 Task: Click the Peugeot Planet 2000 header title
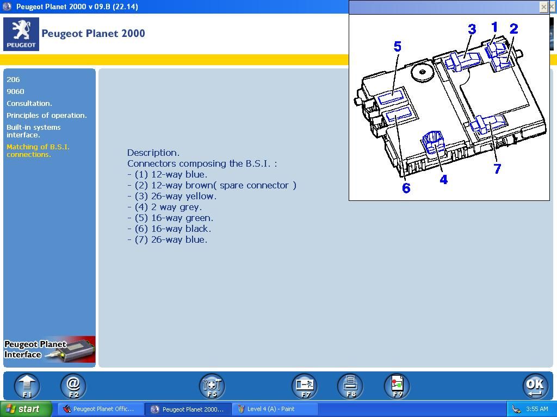click(93, 33)
